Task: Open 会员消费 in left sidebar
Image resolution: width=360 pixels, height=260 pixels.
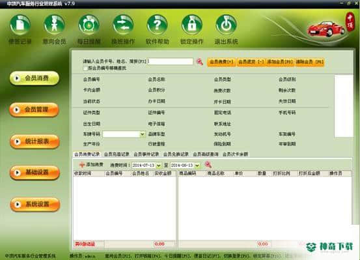Action: coord(35,78)
